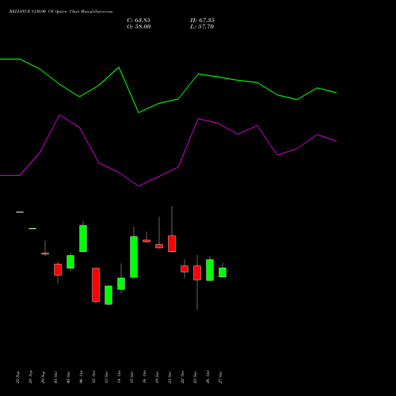Click the RELIANCE CE Option chart title
The width and height of the screenshot is (396, 396).
tap(61, 12)
